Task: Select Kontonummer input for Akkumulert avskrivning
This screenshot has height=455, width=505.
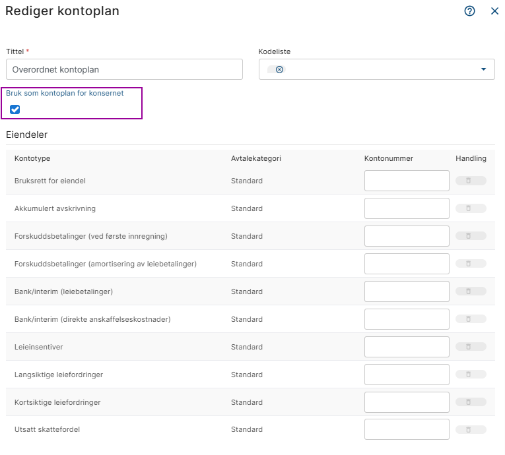Action: coord(407,208)
